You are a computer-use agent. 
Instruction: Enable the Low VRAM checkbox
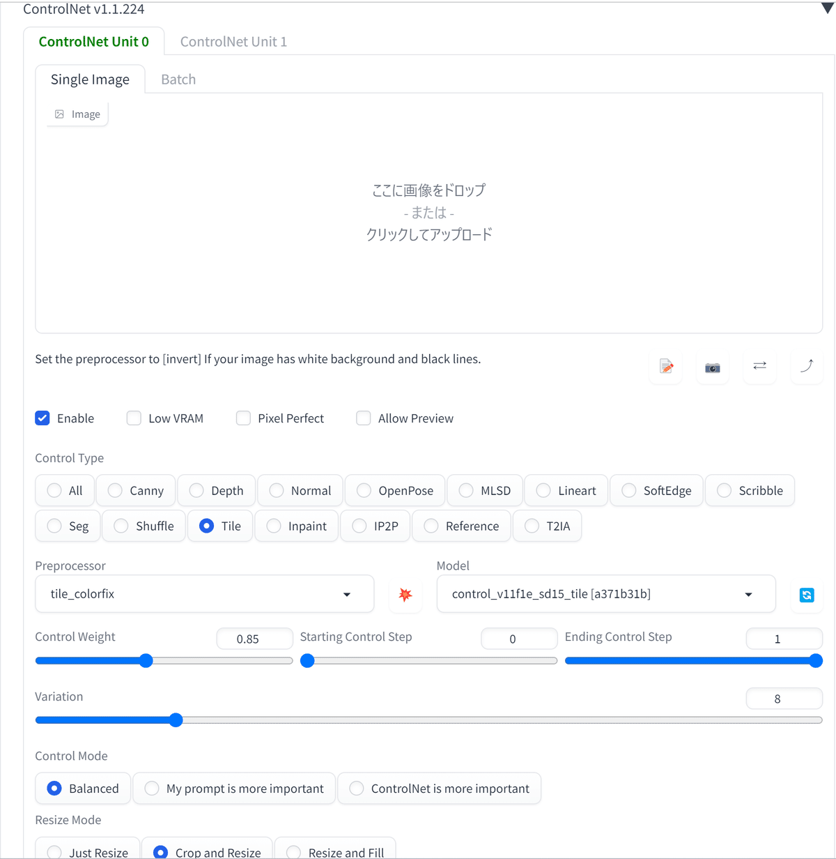tap(134, 418)
